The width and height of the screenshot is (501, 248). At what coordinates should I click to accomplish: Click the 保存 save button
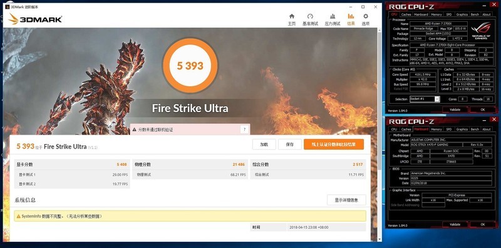290,145
